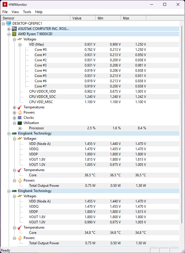Select the CPU VDDCR_SOC row
The height and width of the screenshot is (253, 185).
104,97
